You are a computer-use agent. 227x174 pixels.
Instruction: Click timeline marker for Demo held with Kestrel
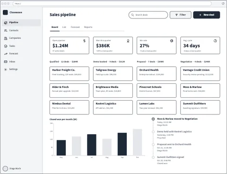click(x=153, y=132)
